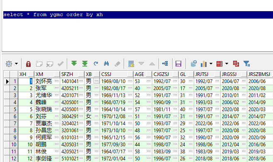Click the red table grid icon
273x162 pixels.
point(219,64)
